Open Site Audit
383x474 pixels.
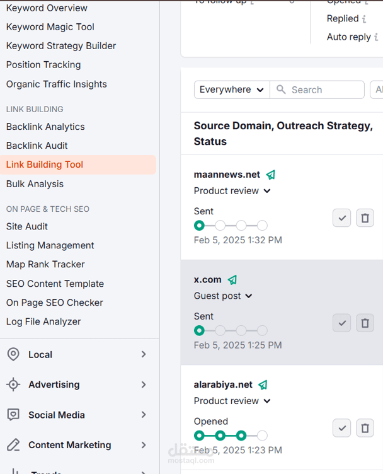tap(27, 226)
